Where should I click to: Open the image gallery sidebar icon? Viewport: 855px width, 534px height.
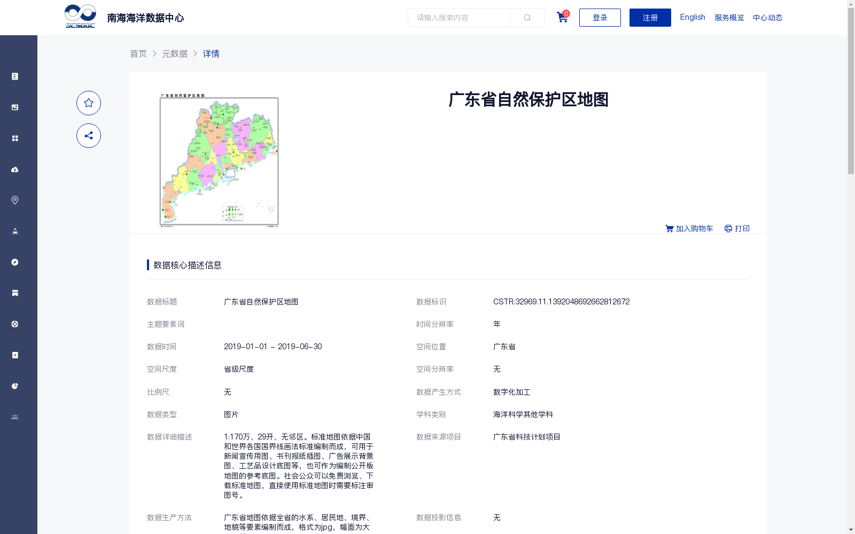[15, 107]
